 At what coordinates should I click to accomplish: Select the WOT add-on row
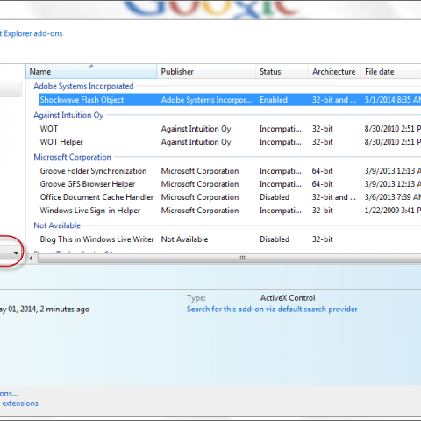click(230, 129)
